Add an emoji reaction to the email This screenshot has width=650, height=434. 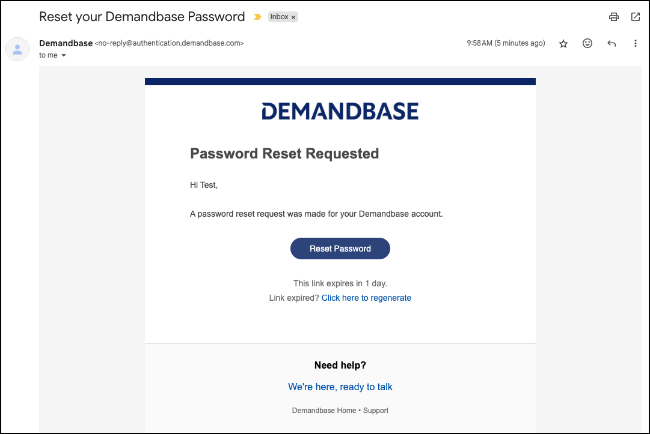click(587, 43)
